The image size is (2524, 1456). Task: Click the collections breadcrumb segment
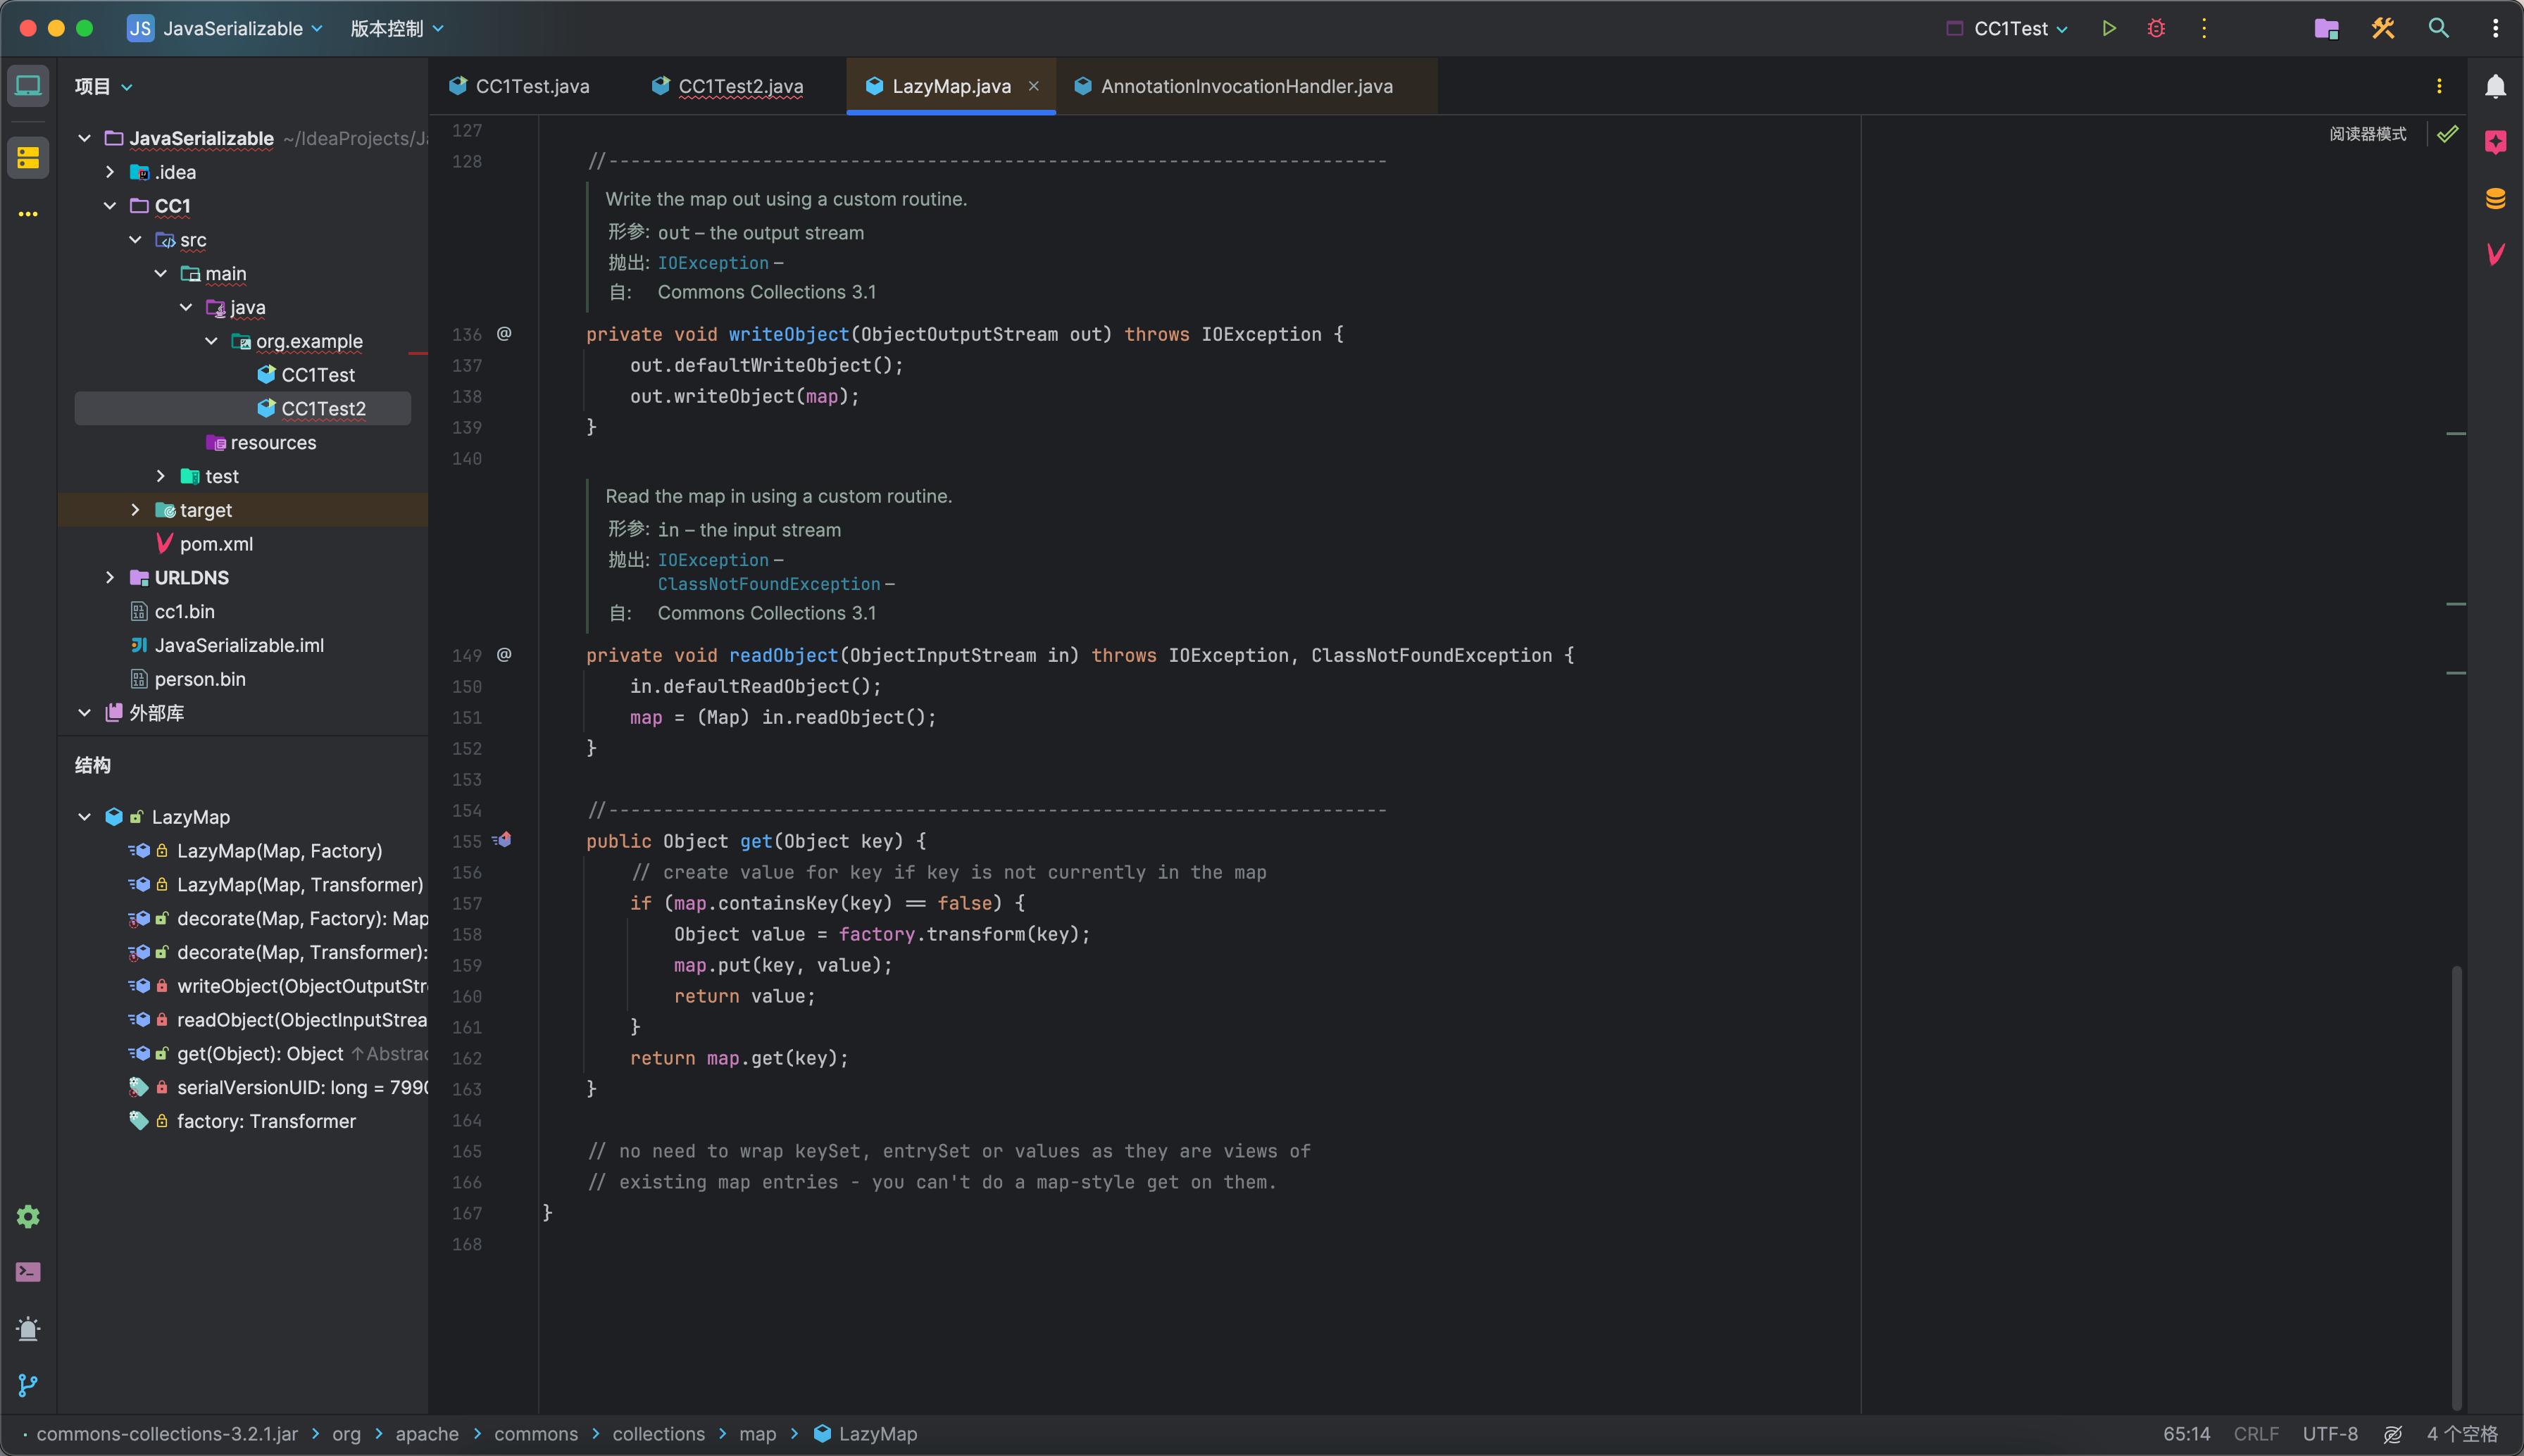[x=658, y=1434]
